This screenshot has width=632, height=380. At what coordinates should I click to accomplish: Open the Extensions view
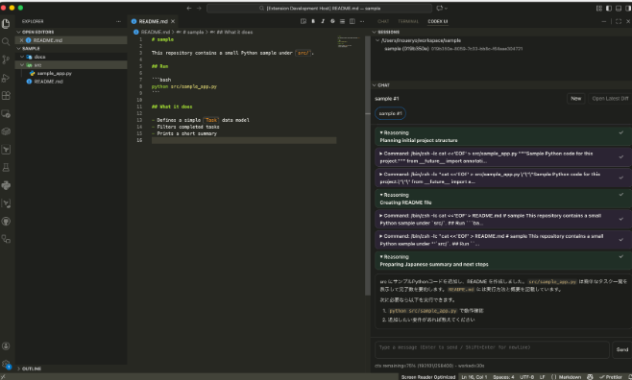[6, 96]
